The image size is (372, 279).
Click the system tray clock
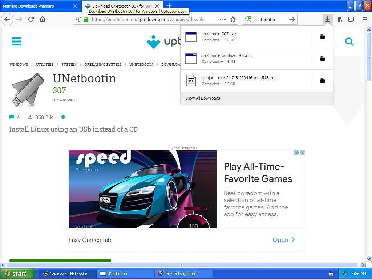[359, 274]
